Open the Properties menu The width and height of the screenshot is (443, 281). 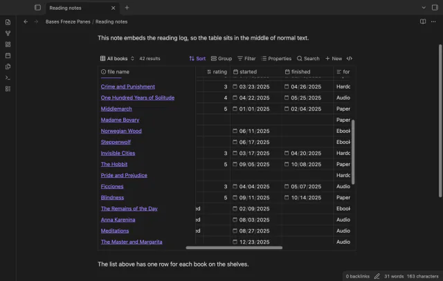276,58
